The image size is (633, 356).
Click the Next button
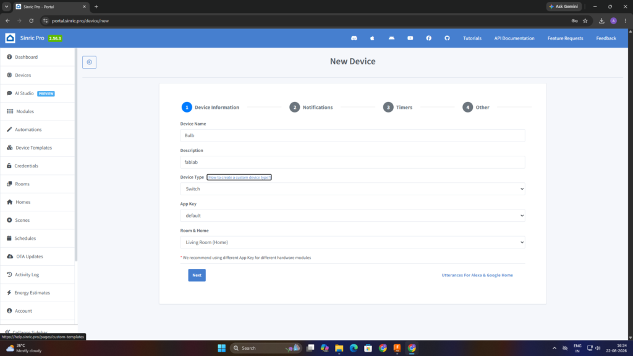[197, 275]
